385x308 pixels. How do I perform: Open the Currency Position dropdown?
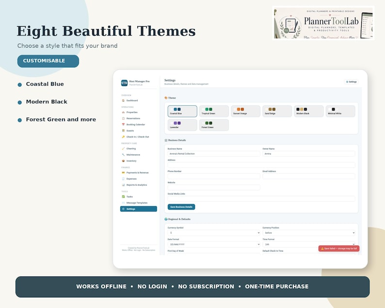tap(309, 233)
